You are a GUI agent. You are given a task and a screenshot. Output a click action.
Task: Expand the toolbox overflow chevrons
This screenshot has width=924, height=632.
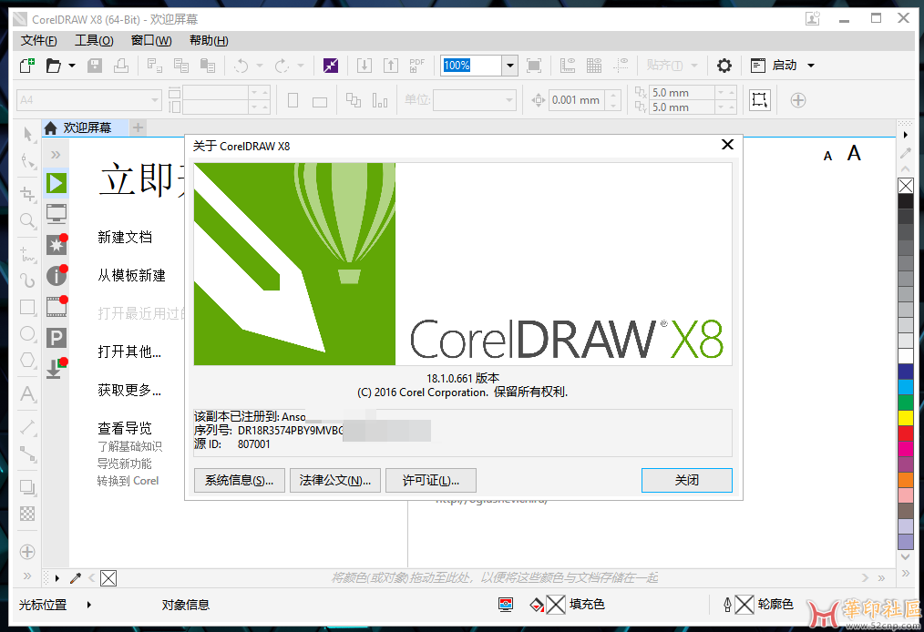point(27,576)
